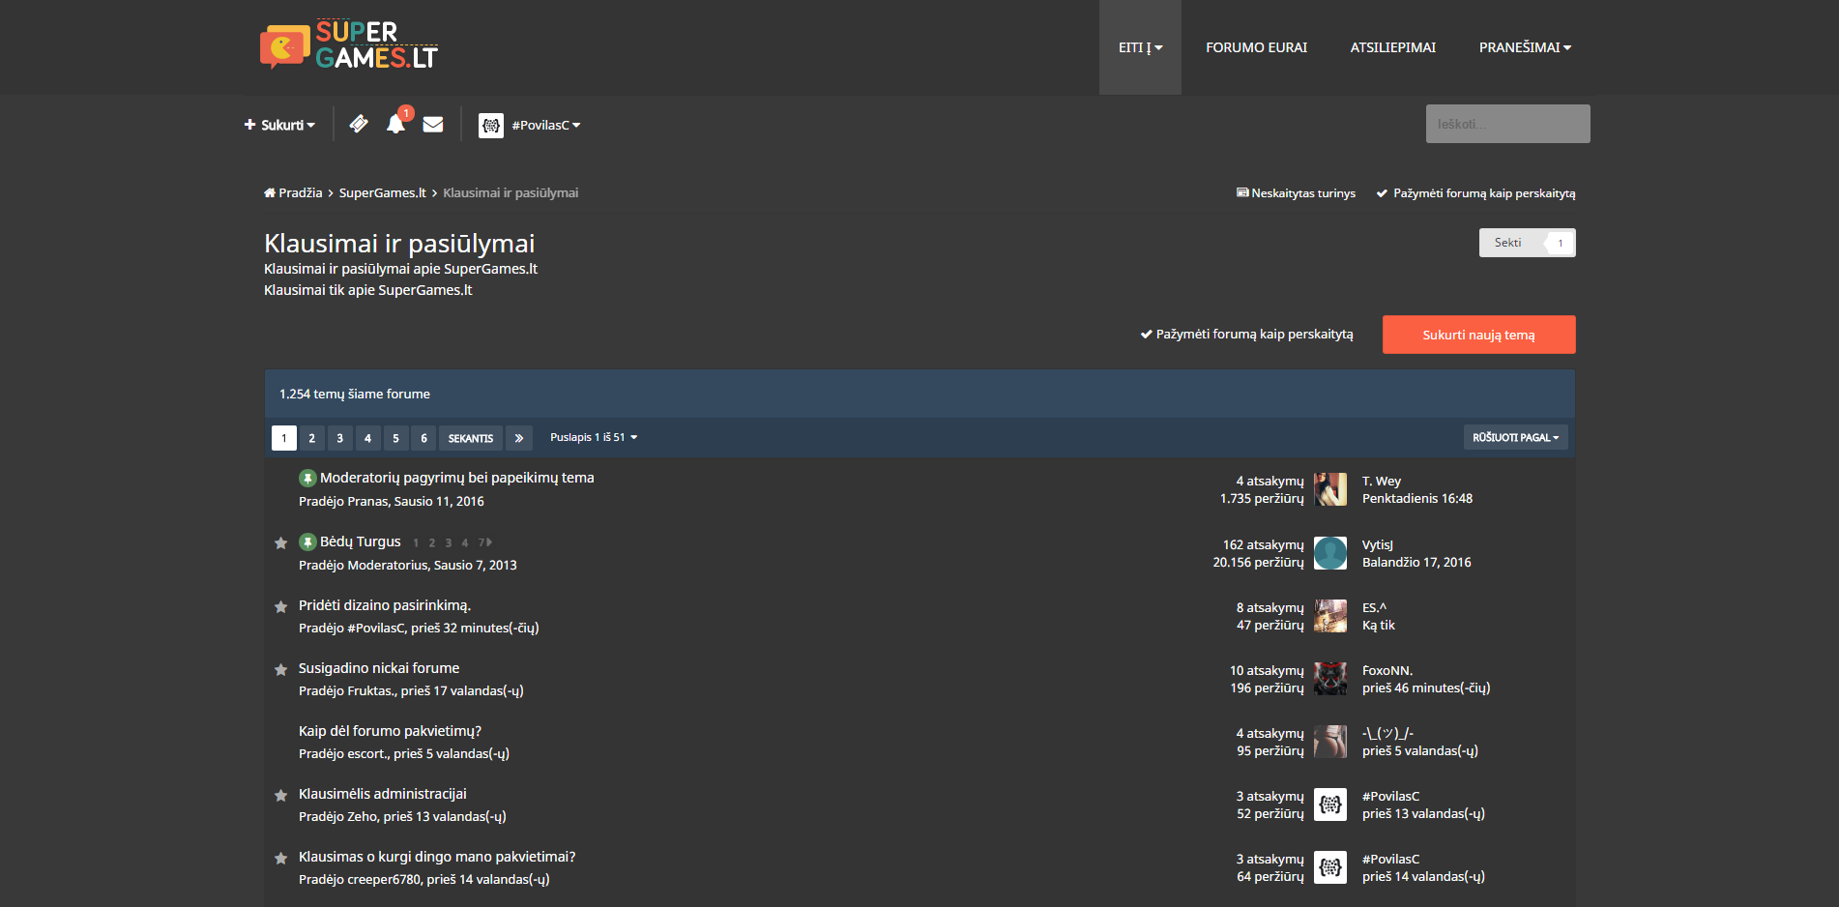Screen dimensions: 1839x907
Task: Select page 1 in pagination
Action: [x=284, y=438]
